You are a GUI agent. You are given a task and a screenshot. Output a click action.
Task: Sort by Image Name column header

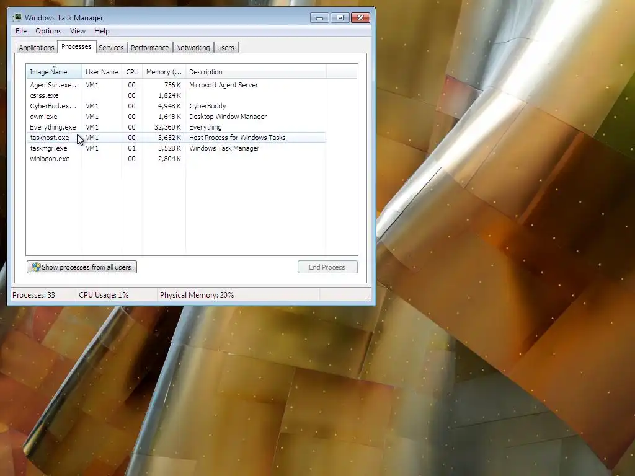(x=55, y=72)
